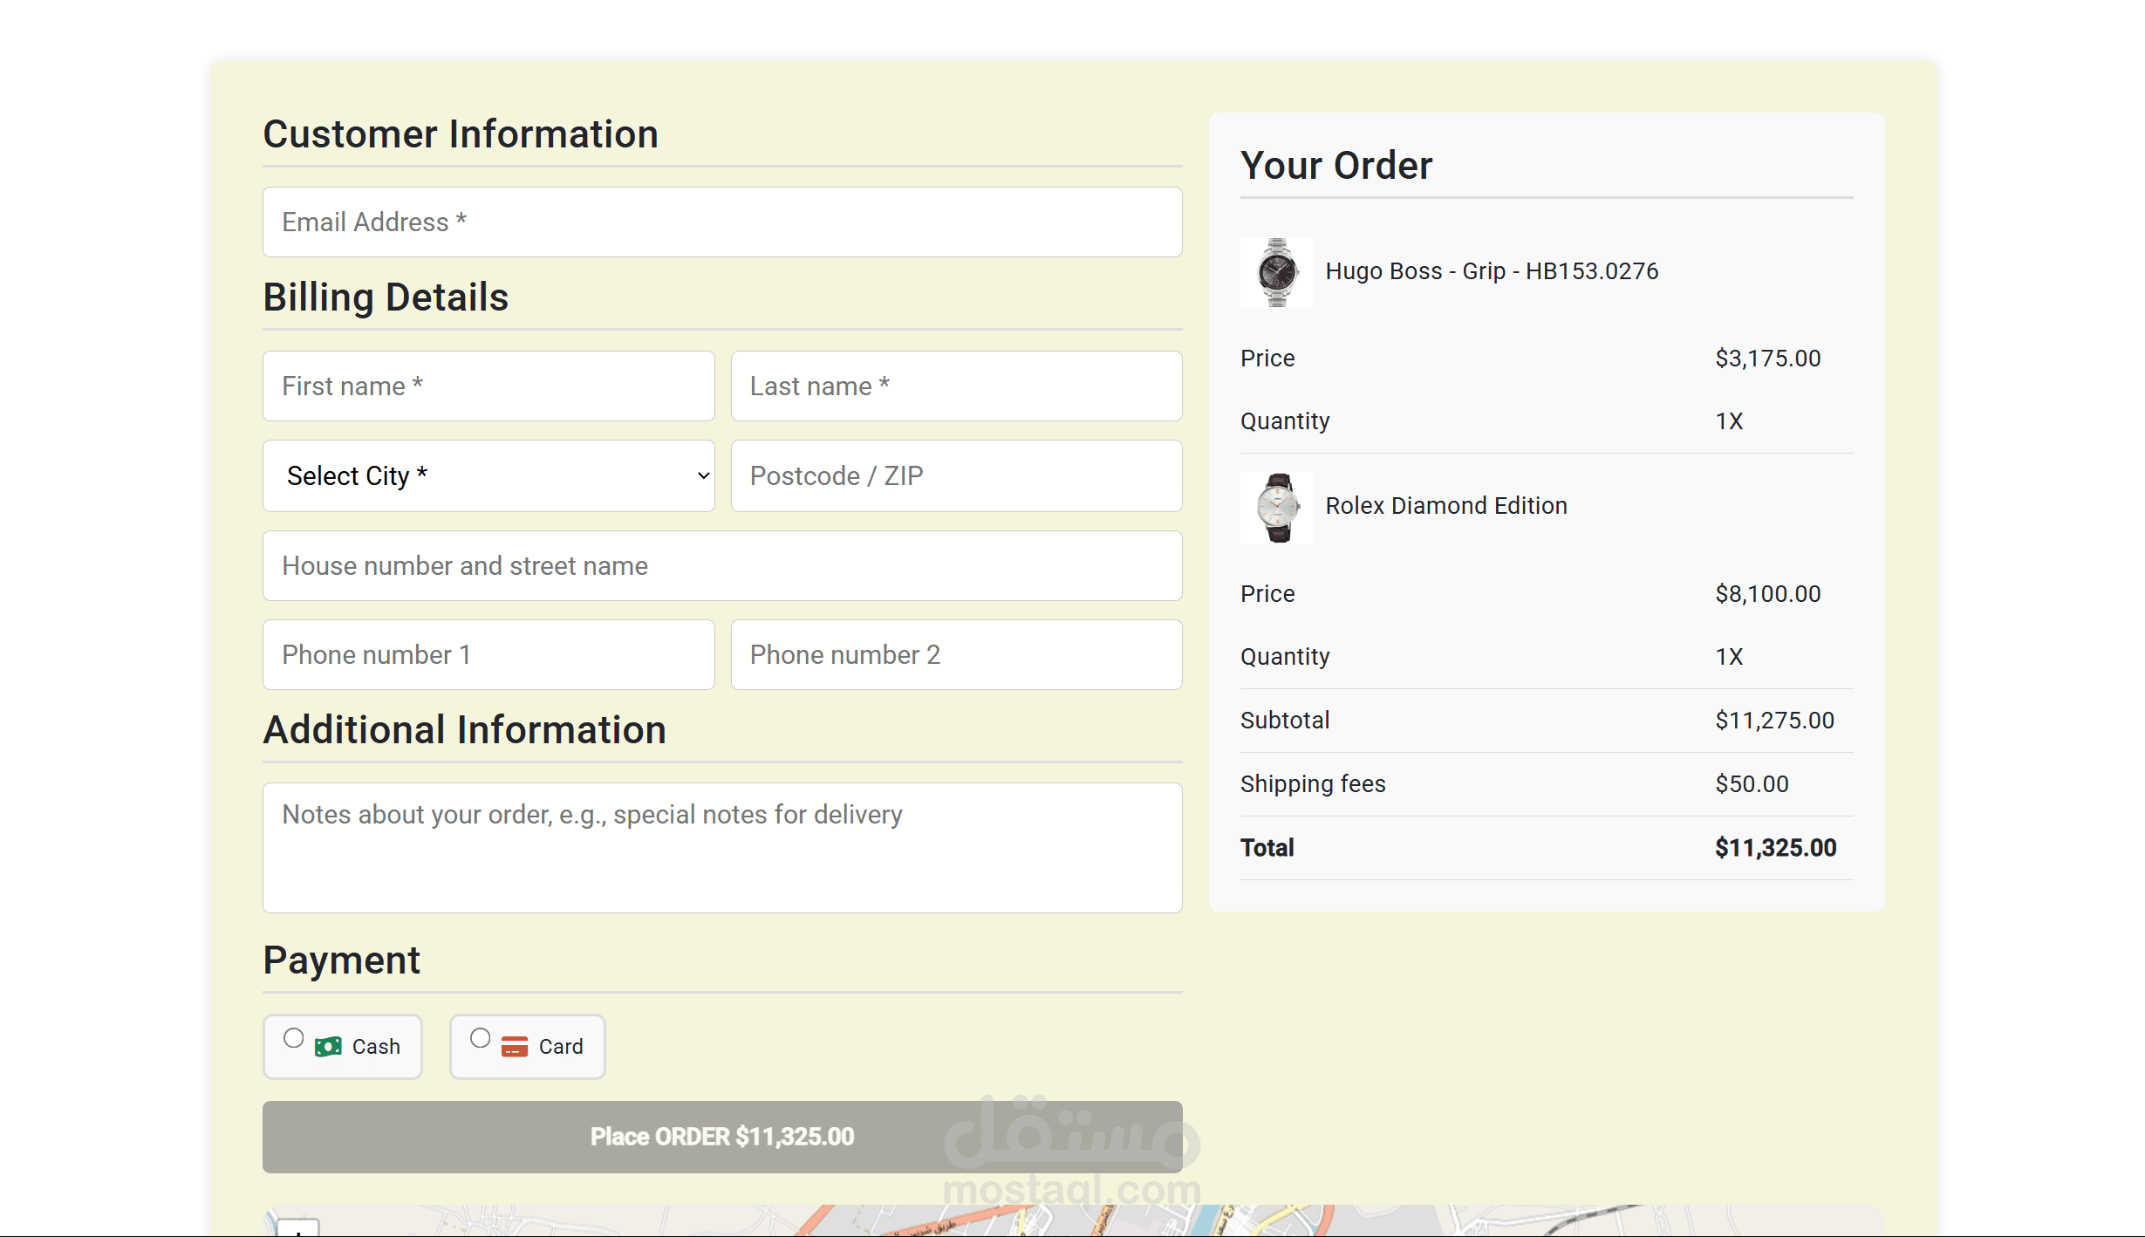Open the Rolex Diamond Edition thumbnail
The image size is (2145, 1237).
1276,508
